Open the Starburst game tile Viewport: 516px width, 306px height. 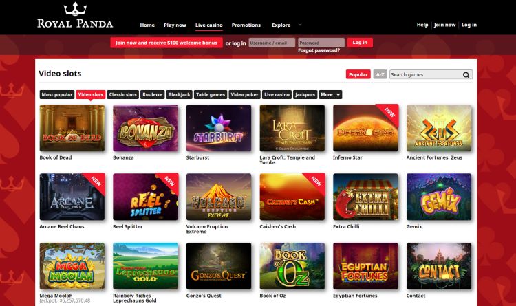pyautogui.click(x=219, y=128)
